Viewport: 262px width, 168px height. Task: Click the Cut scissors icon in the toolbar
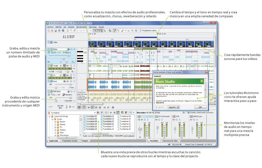pyautogui.click(x=68, y=31)
